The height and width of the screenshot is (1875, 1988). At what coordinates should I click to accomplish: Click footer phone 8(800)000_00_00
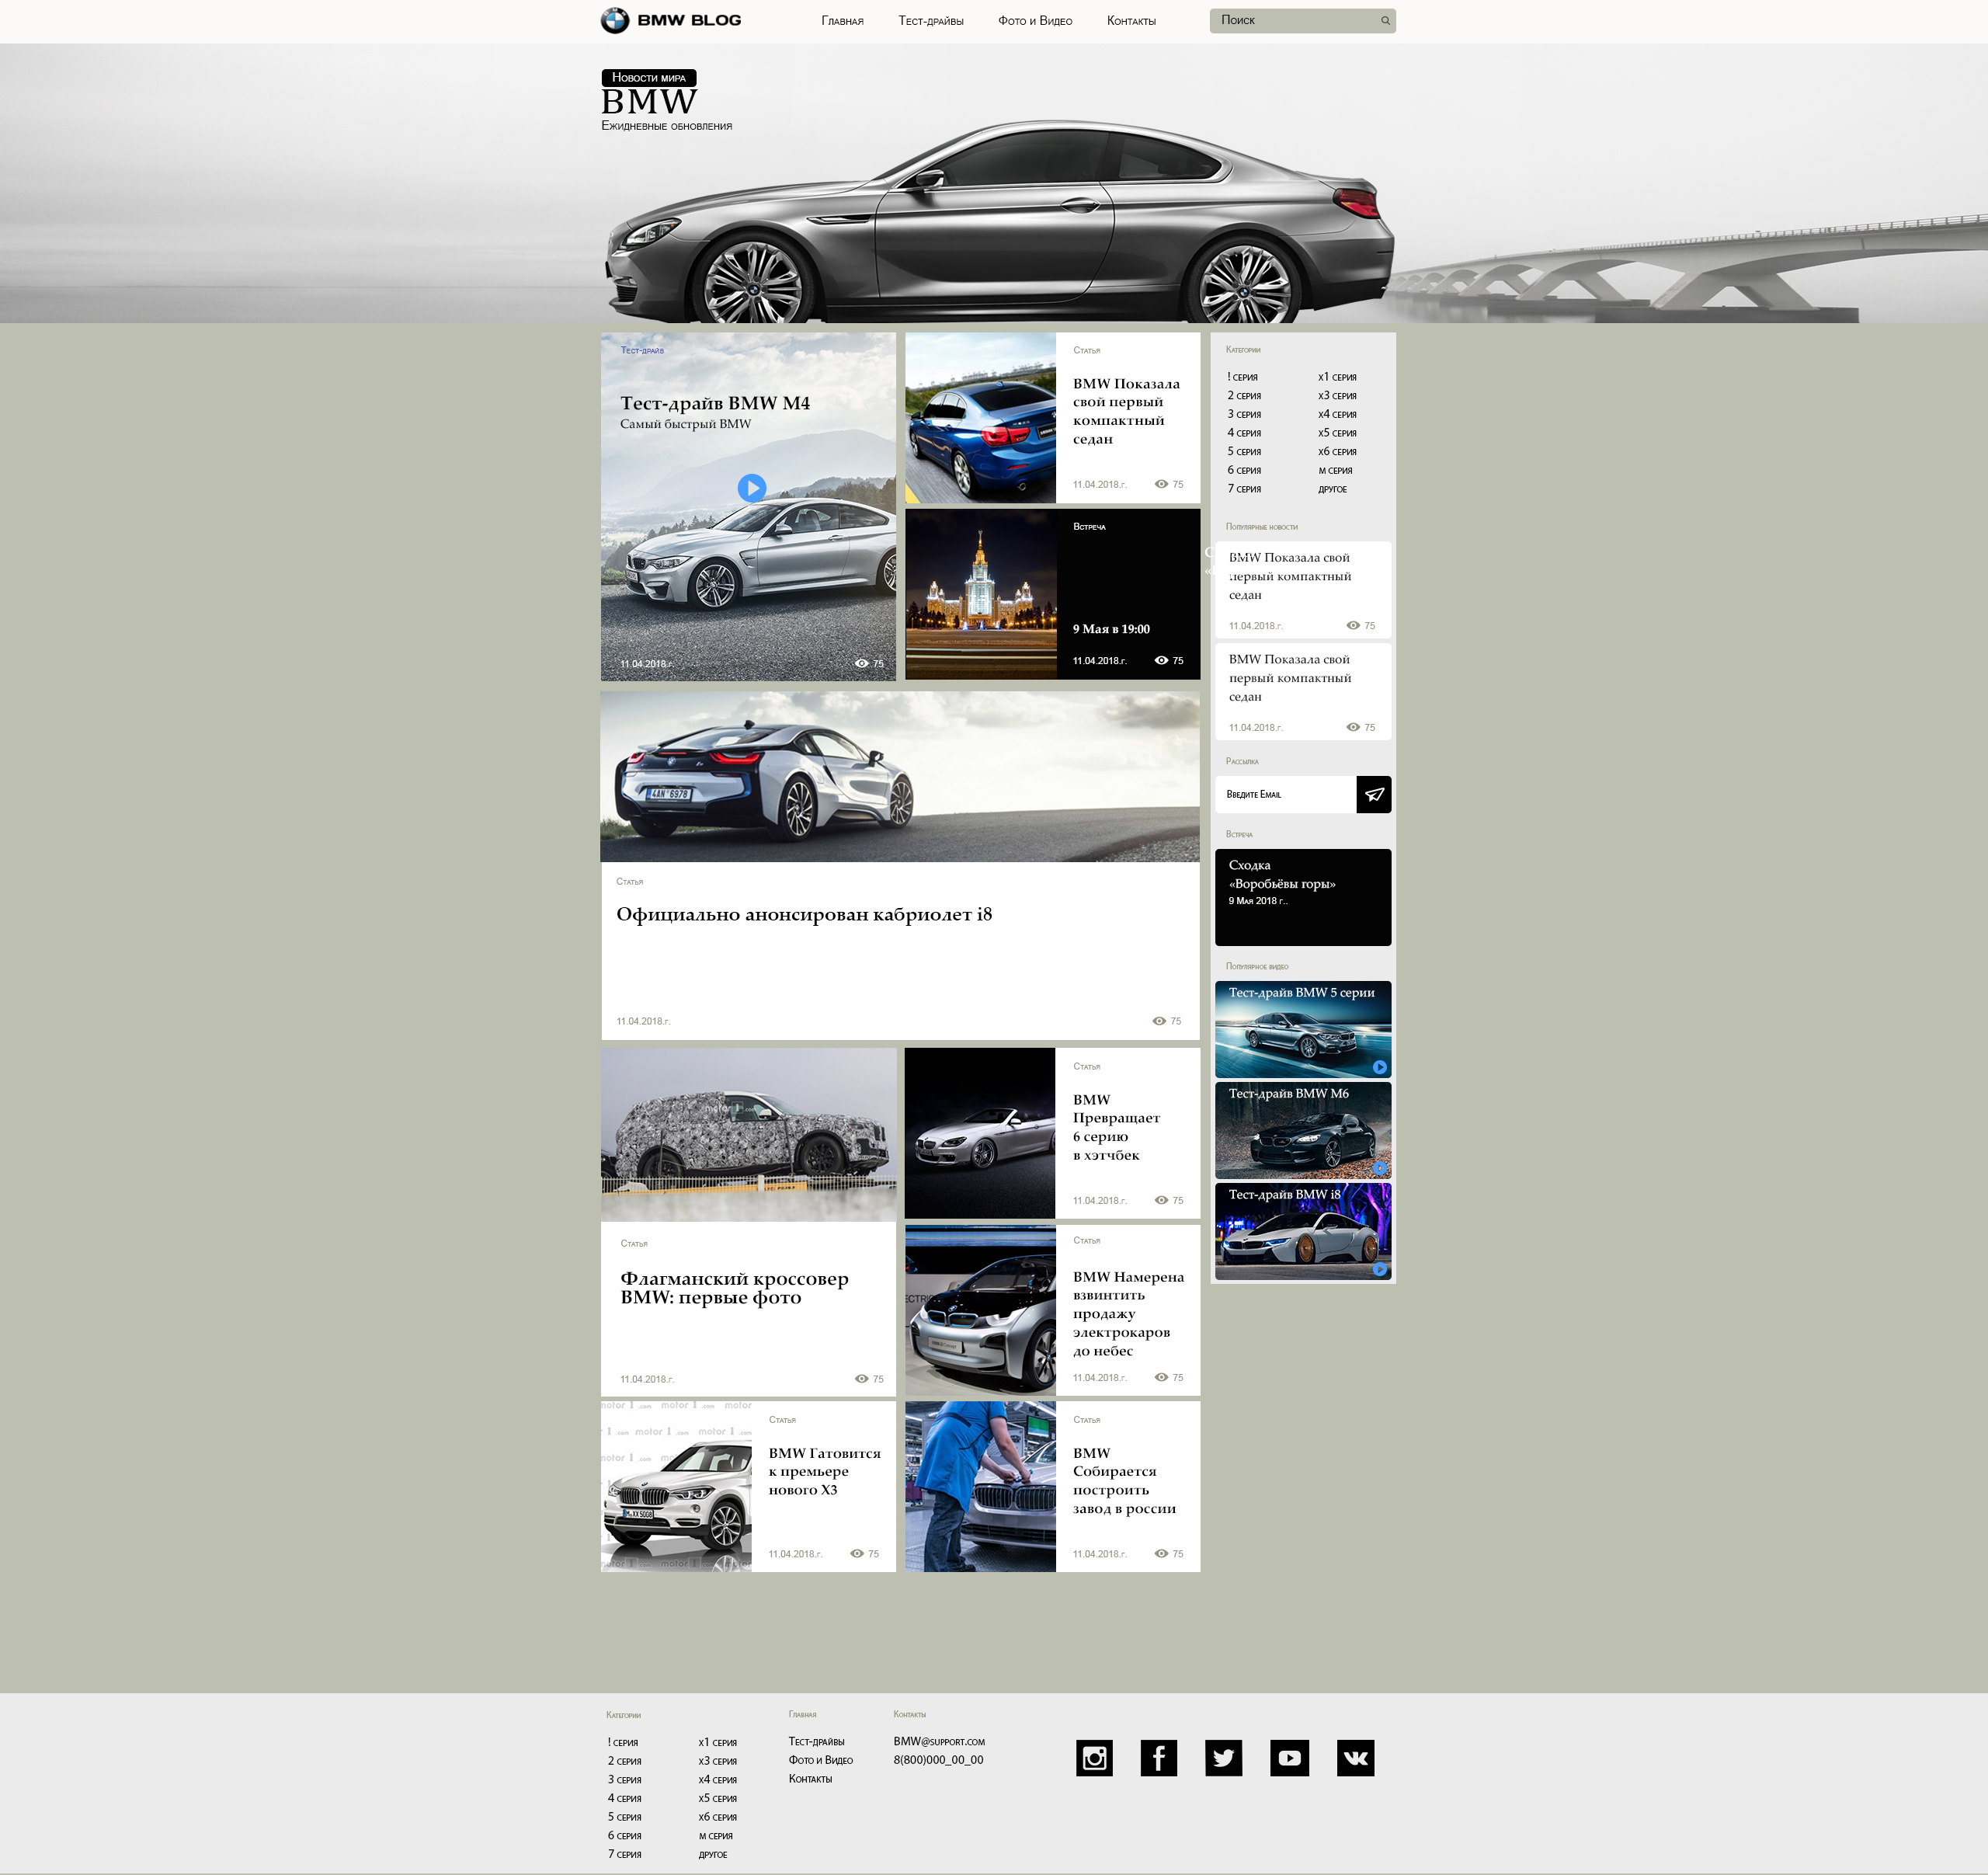[x=938, y=1760]
